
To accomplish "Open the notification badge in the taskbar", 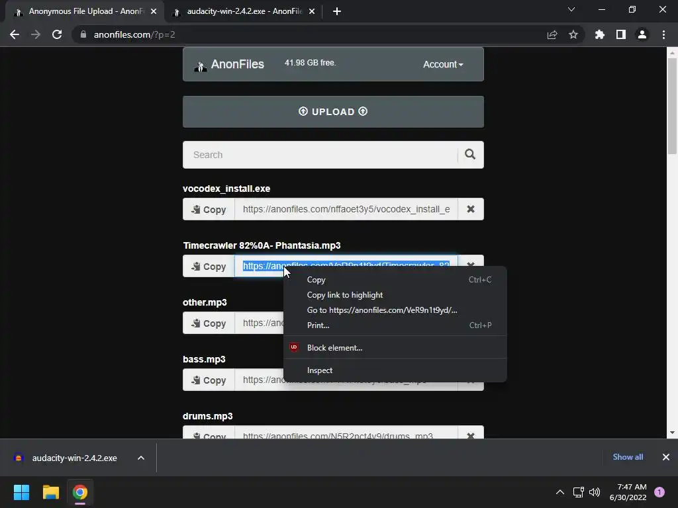I will [x=659, y=491].
